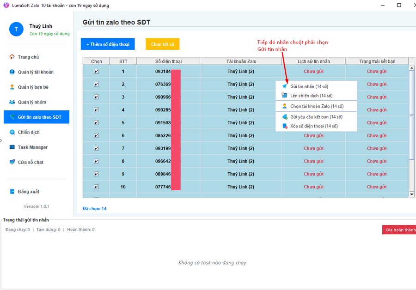Click the Cửa sổ chat icon

tap(12, 162)
